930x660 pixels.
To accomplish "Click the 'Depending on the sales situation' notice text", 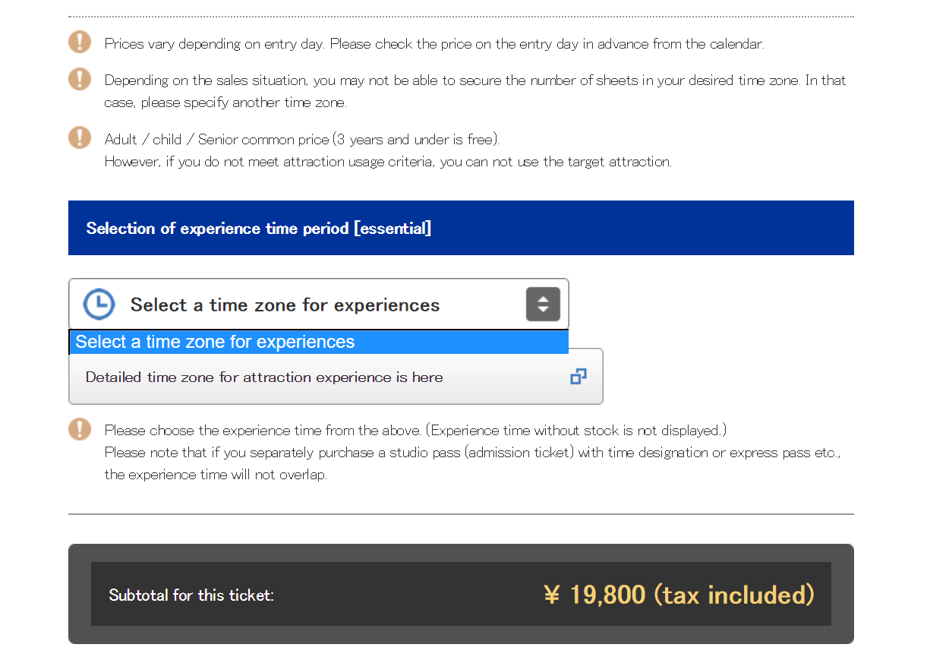I will coord(474,81).
